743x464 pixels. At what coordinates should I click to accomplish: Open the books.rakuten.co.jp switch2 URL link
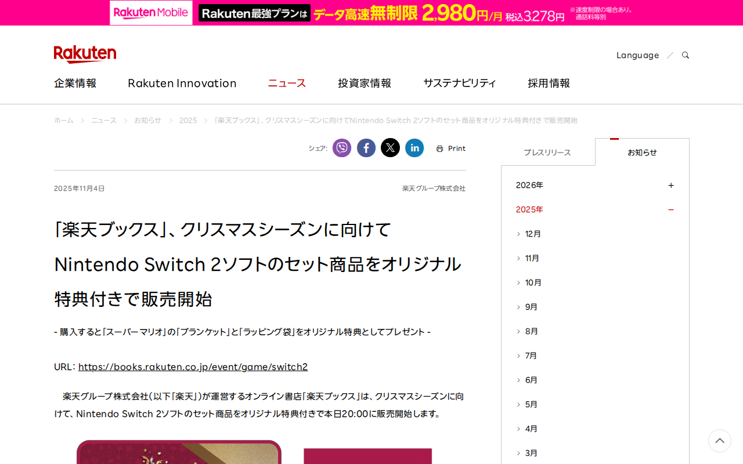[x=193, y=367]
